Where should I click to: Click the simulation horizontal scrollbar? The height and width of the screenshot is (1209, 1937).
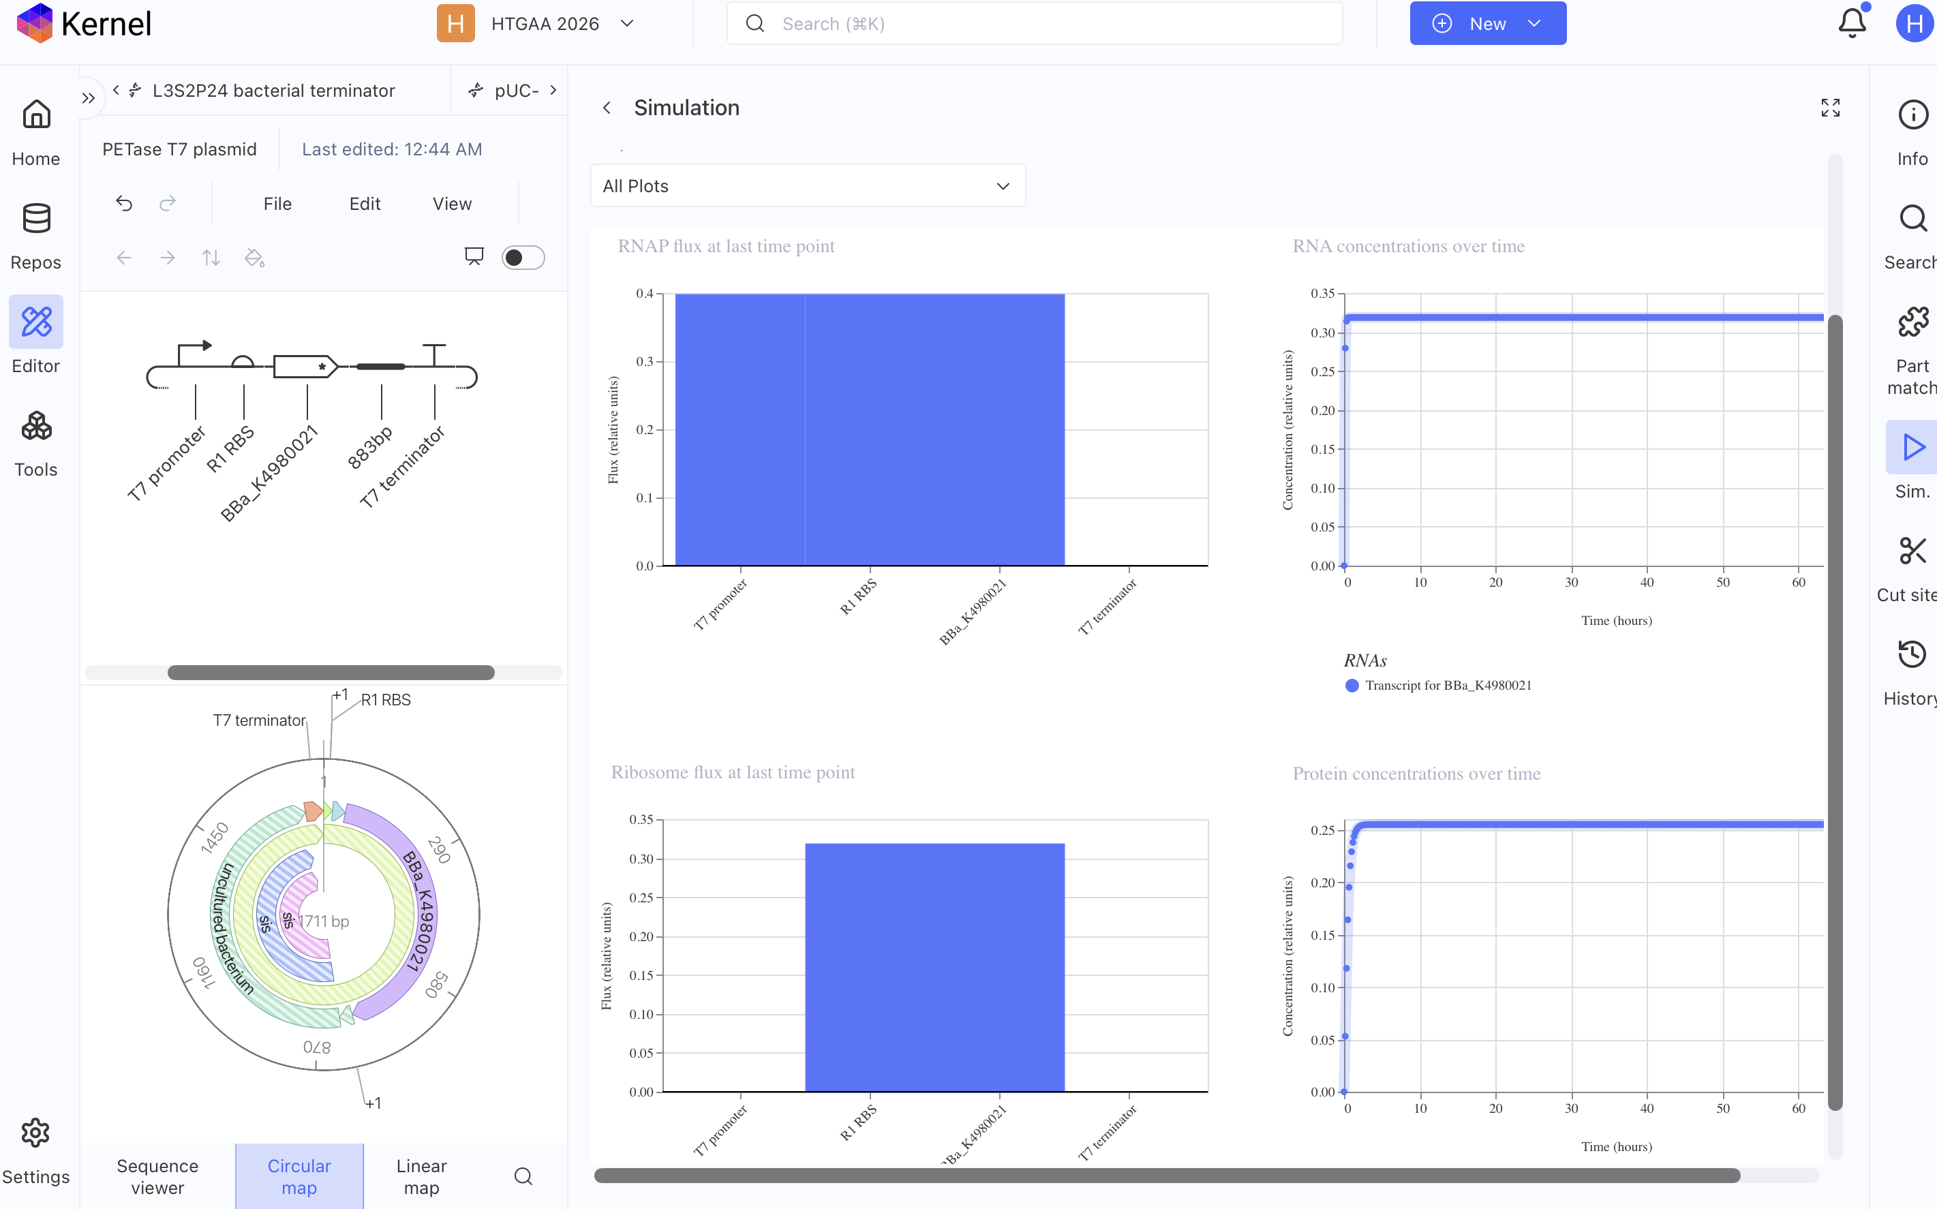[1166, 1176]
